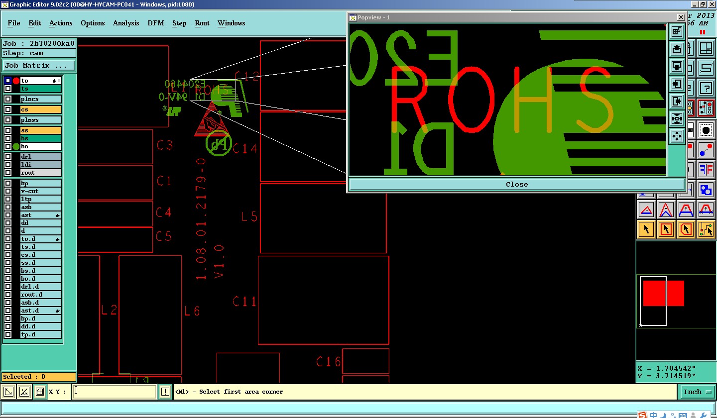Viewport: 717px width, 418px height.
Task: Open the DFM menu
Action: (x=156, y=23)
